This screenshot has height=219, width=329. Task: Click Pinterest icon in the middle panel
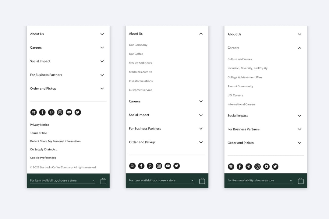tap(150, 166)
